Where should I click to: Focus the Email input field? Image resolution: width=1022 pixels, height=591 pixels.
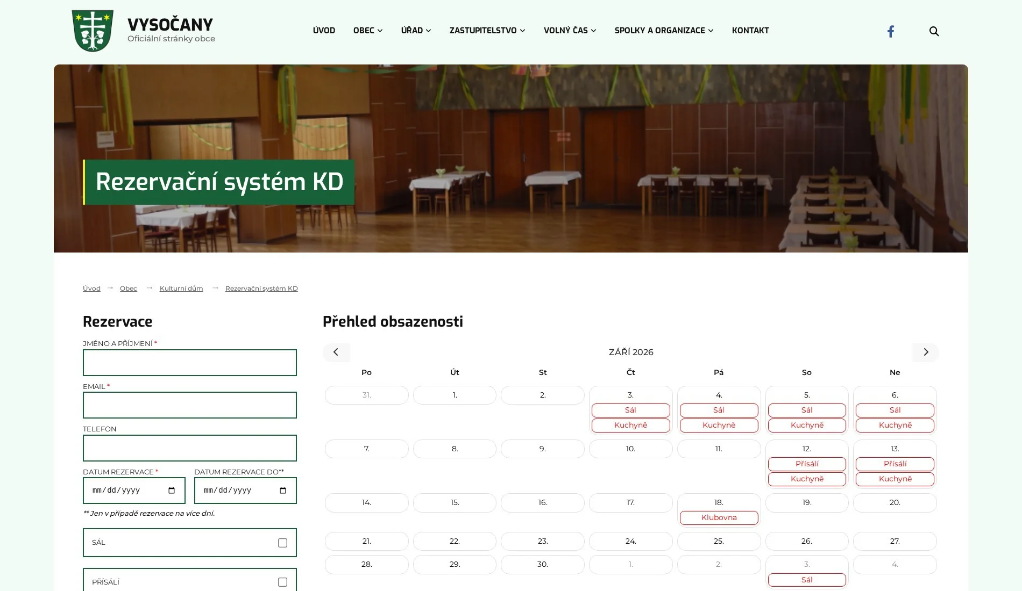coord(190,405)
